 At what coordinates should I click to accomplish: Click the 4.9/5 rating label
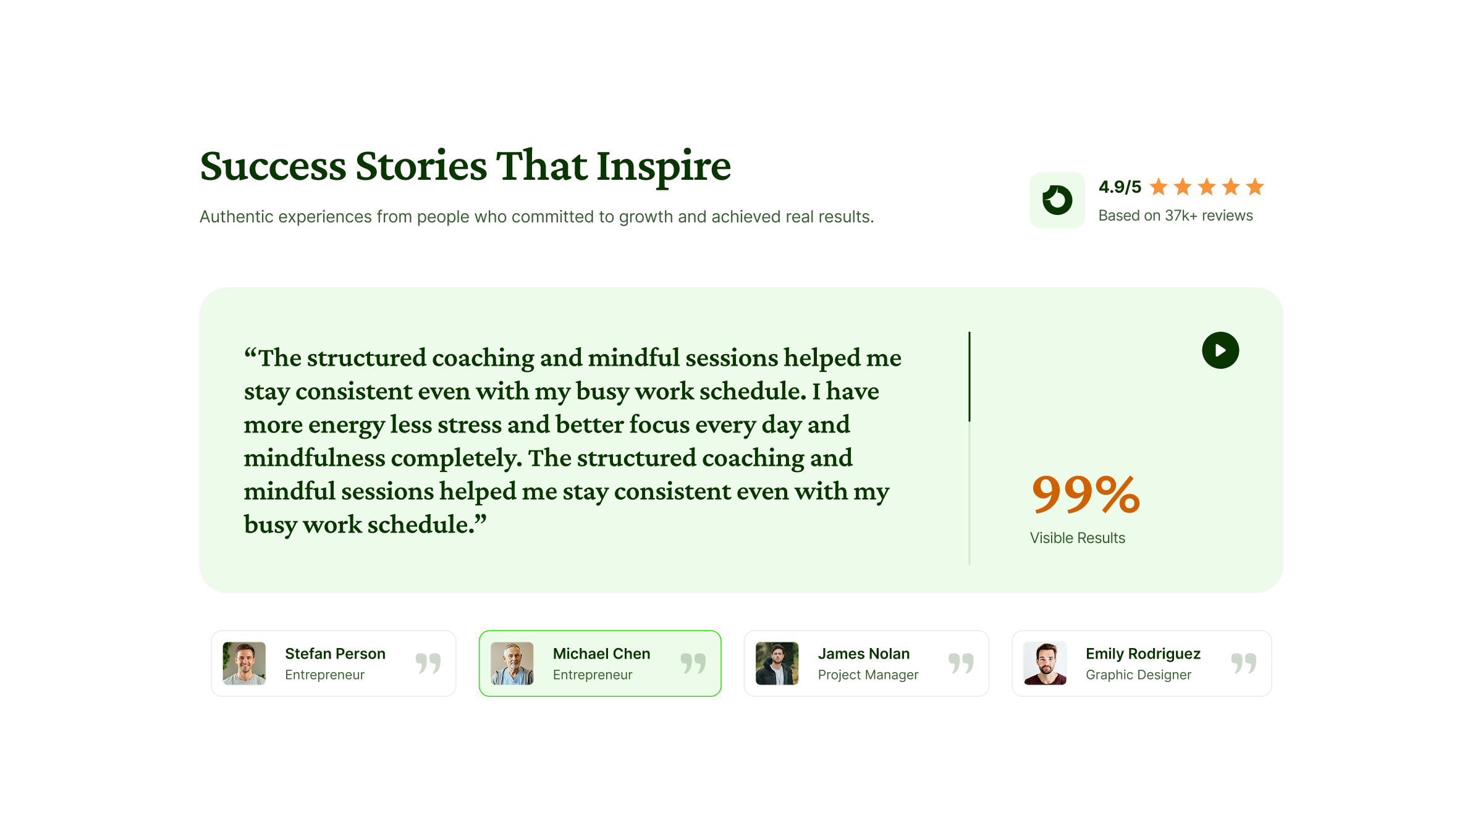(1119, 187)
